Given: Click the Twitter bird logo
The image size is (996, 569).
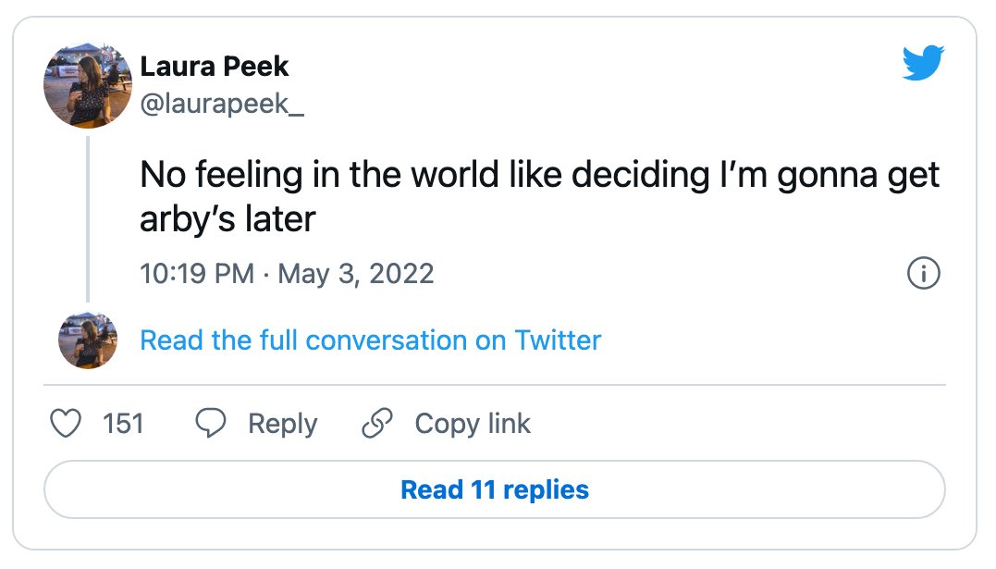Looking at the screenshot, I should [923, 62].
